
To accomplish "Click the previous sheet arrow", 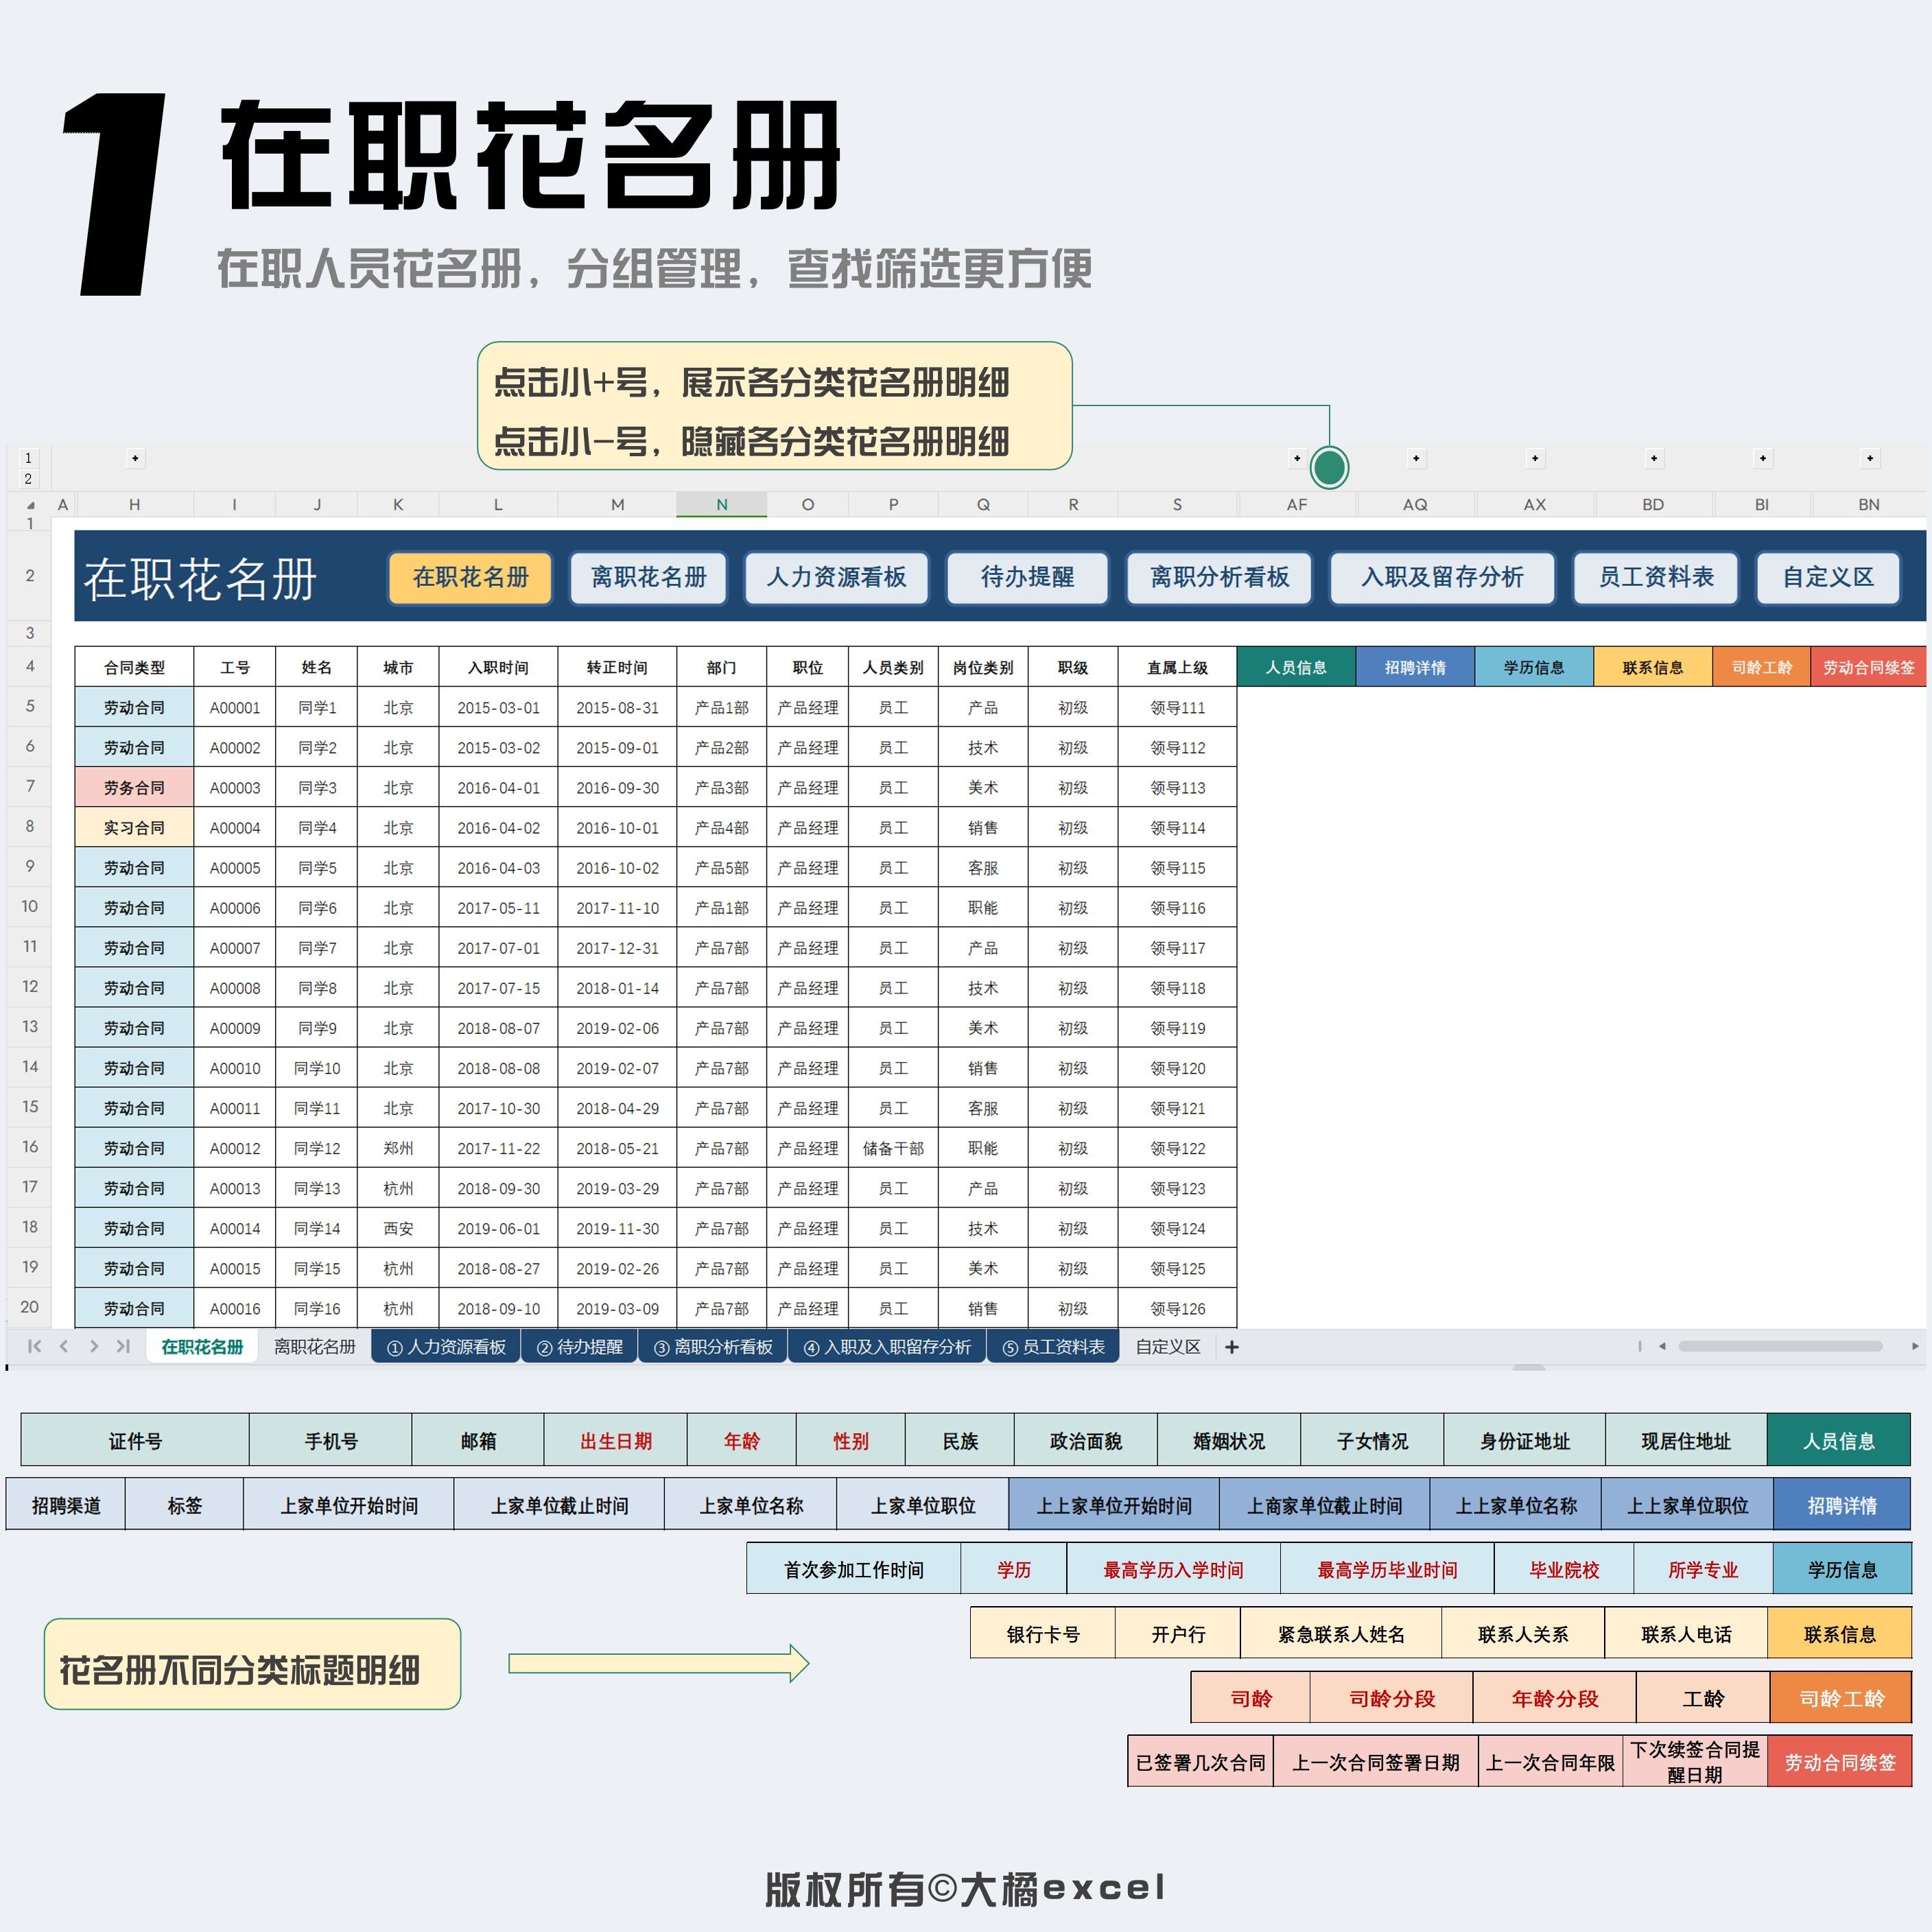I will pos(64,1346).
